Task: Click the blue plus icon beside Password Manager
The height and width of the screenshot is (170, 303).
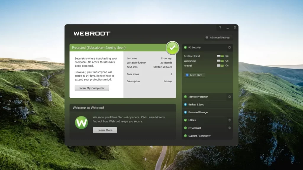Action: point(186,112)
